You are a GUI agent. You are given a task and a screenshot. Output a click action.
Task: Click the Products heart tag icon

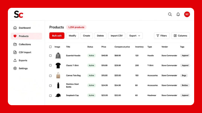[15, 36]
